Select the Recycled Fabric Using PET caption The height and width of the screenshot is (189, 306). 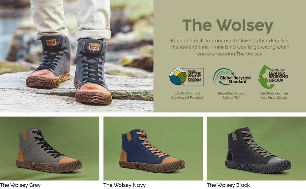(232, 95)
